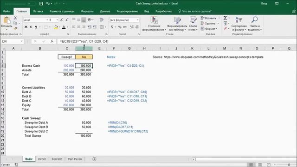This screenshot has width=297, height=167.
Task: Click in the formula bar text
Action: 84,41
